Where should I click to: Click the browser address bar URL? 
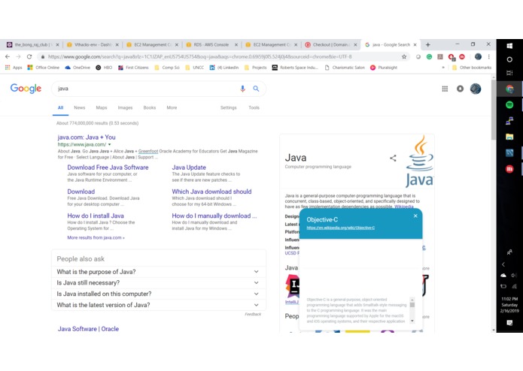199,56
